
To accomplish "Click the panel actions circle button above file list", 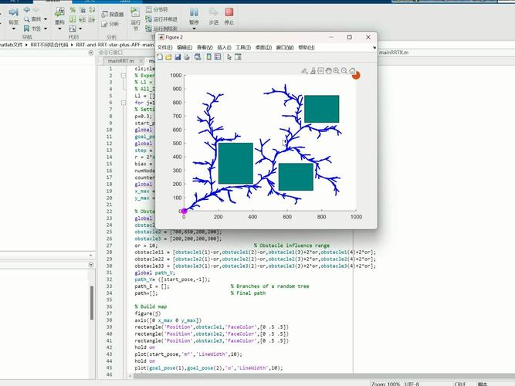I will [91, 52].
